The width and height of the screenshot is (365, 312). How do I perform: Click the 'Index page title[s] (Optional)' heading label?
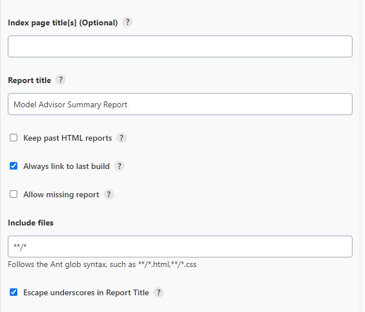tap(63, 22)
